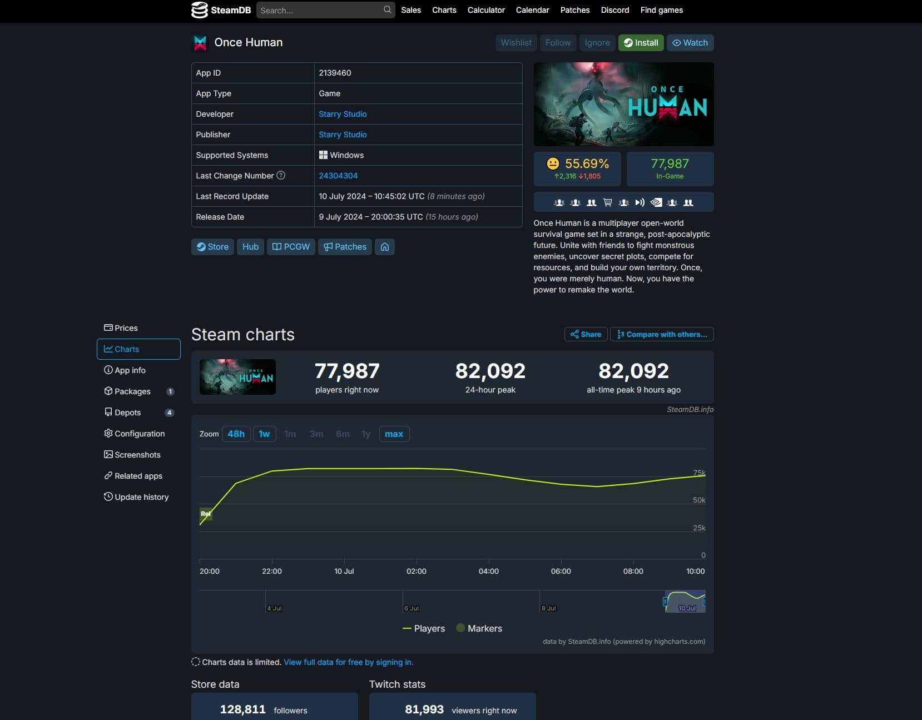Open the Starry Studio developer link
Viewport: 922px width, 720px height.
(343, 114)
